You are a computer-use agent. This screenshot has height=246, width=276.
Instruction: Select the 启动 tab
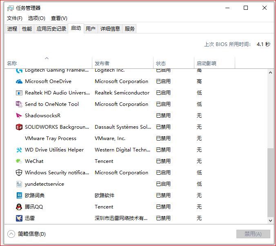[76, 28]
